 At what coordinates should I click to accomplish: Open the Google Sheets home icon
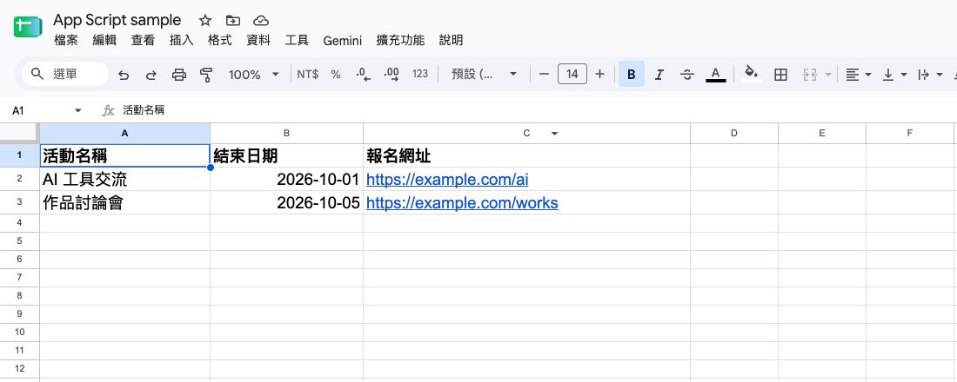pos(28,28)
